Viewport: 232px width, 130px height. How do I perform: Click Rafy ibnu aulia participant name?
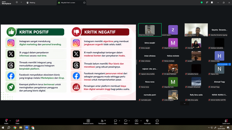pyautogui.click(x=196, y=95)
